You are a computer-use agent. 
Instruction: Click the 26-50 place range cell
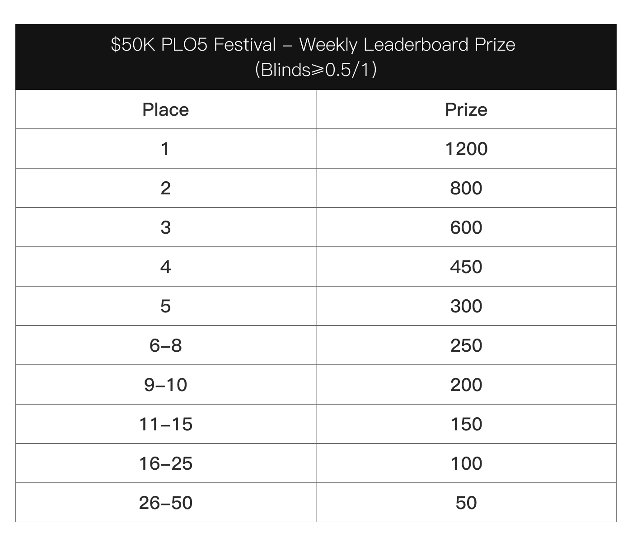point(166,503)
